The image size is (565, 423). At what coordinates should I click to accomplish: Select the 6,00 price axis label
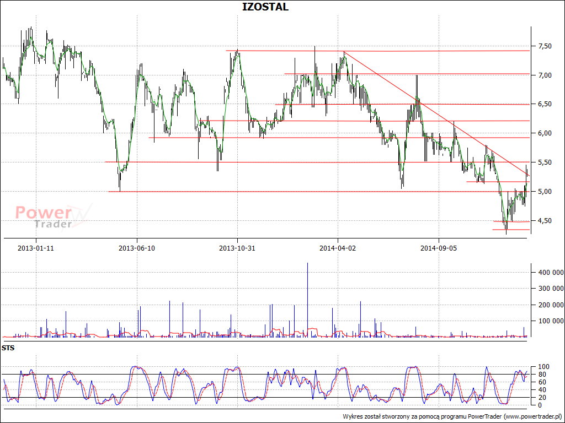pos(545,133)
